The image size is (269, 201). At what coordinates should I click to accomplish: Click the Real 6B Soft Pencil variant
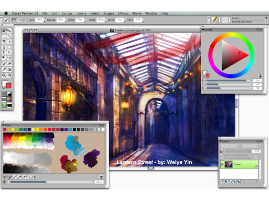click(242, 22)
